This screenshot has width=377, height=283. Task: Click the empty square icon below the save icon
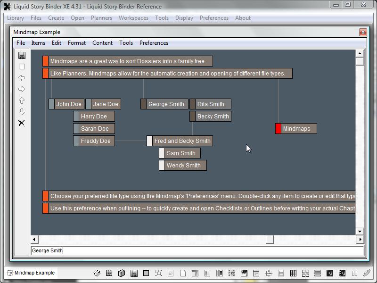[x=22, y=67]
